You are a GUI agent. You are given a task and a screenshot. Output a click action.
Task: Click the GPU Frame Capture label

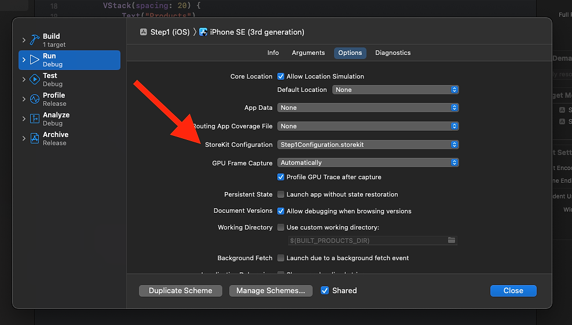242,163
